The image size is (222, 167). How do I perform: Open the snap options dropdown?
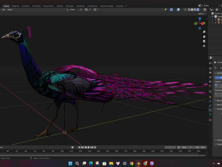(x=90, y=10)
